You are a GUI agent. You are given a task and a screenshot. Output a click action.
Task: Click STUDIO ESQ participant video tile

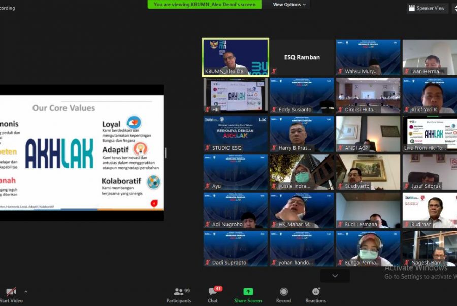pos(236,134)
